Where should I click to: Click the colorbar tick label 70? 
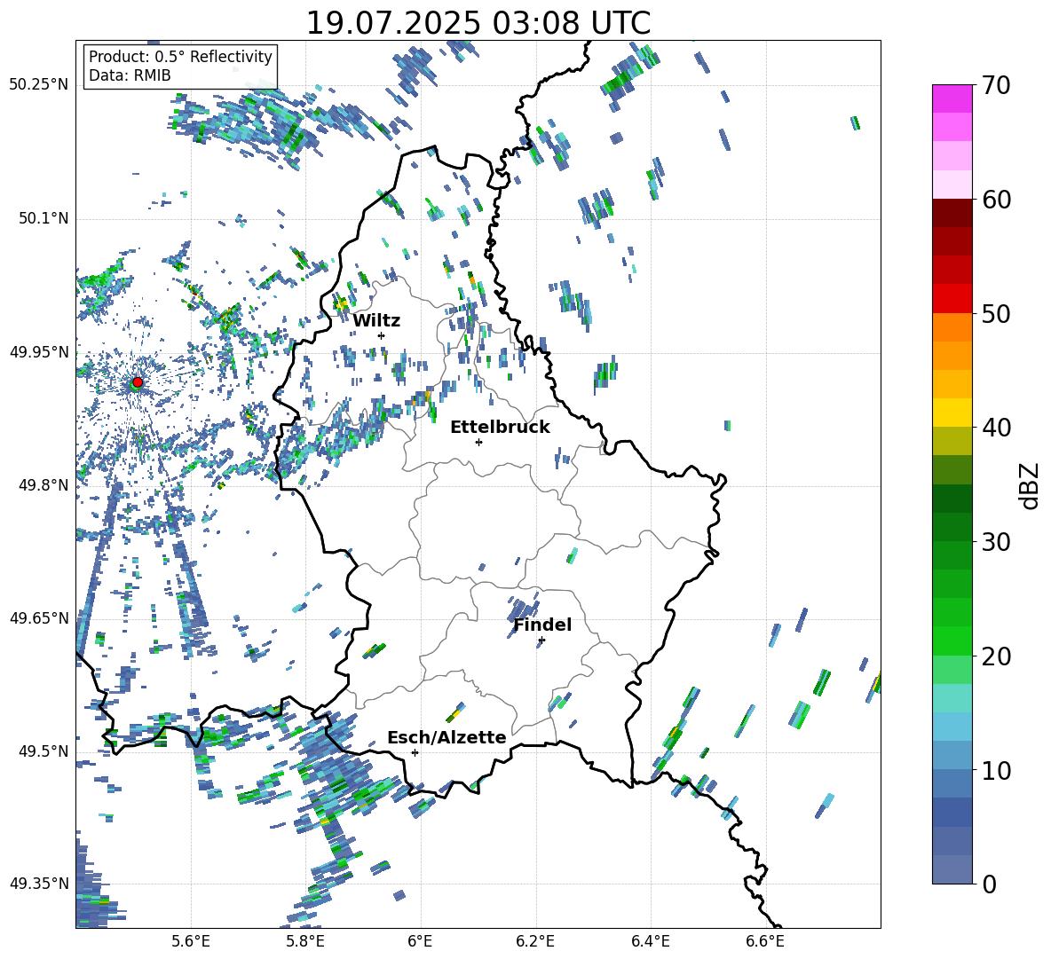996,86
